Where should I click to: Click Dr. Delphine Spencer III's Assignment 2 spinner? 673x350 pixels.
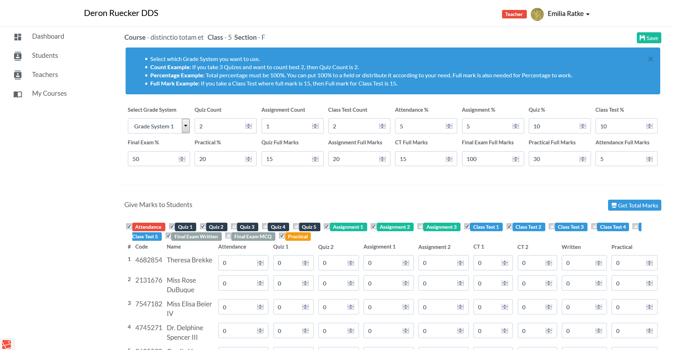point(460,331)
